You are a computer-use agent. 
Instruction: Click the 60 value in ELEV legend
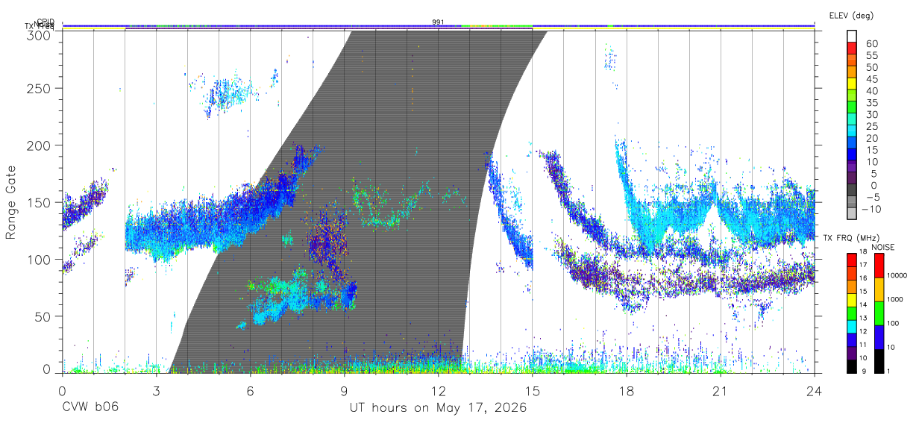871,44
